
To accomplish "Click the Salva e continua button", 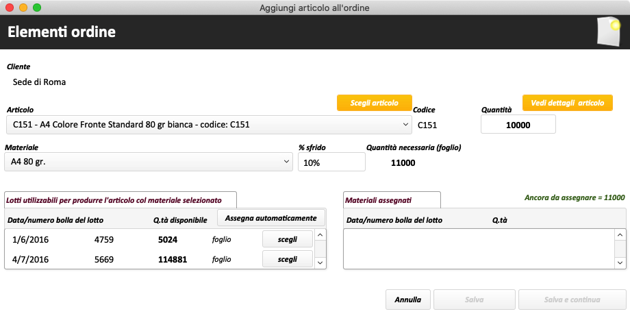I will [x=572, y=300].
